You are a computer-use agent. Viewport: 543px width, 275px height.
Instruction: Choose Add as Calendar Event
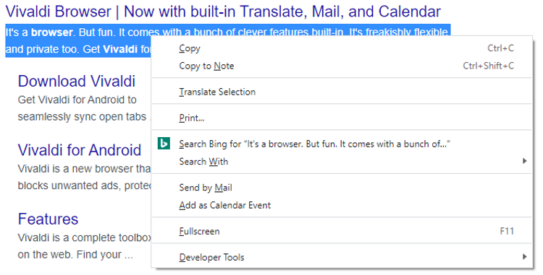[342, 205]
